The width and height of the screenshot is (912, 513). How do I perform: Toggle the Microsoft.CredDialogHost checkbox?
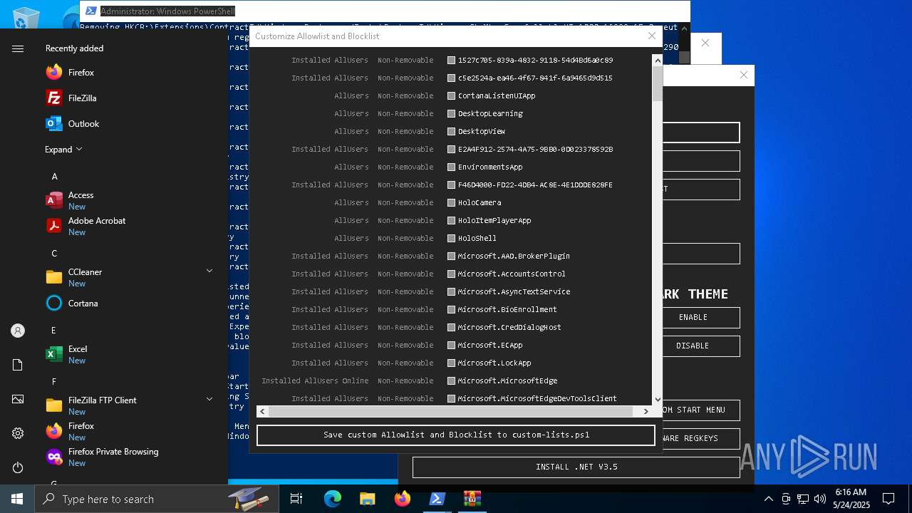pyautogui.click(x=451, y=328)
